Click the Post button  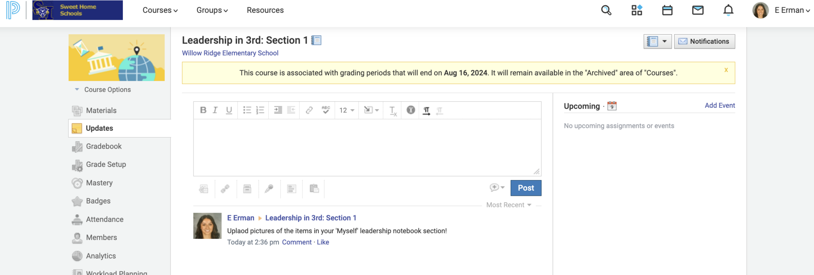(x=525, y=188)
